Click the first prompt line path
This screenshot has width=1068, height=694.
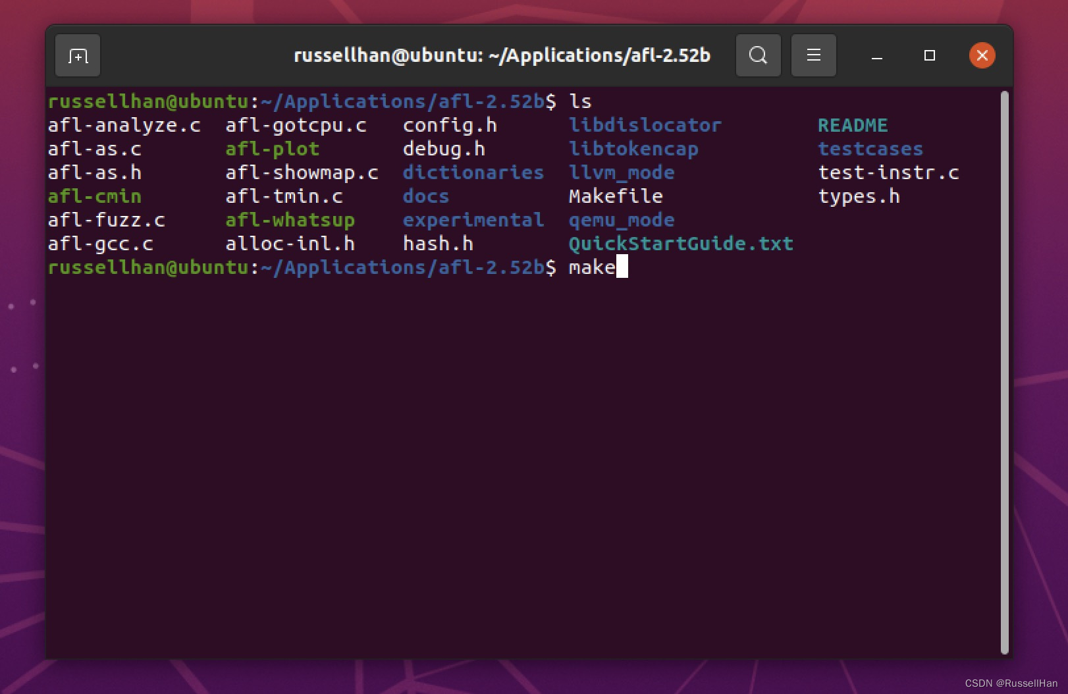tap(402, 102)
